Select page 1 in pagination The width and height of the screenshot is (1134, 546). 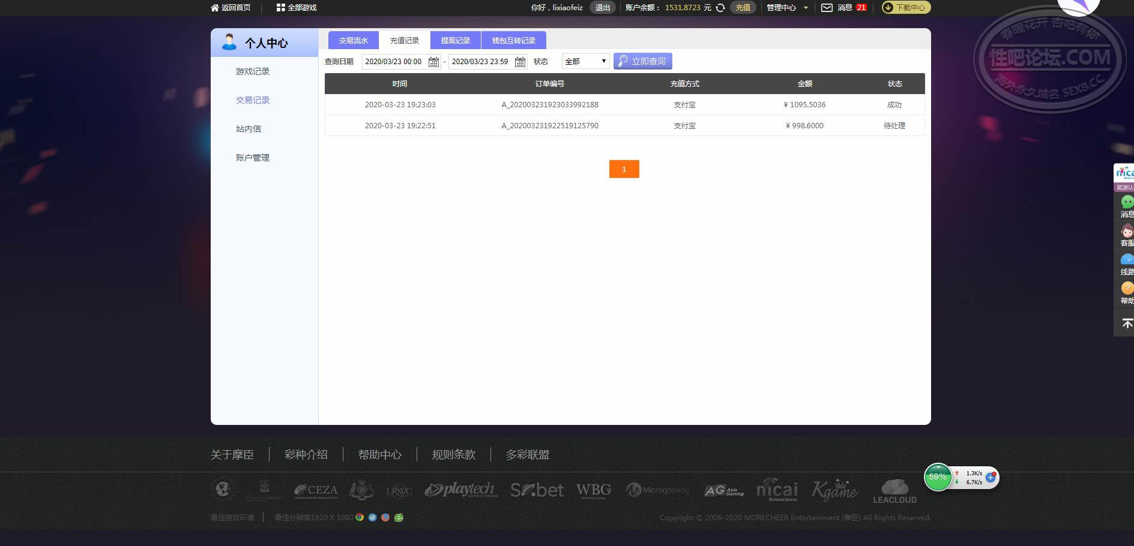coord(624,169)
